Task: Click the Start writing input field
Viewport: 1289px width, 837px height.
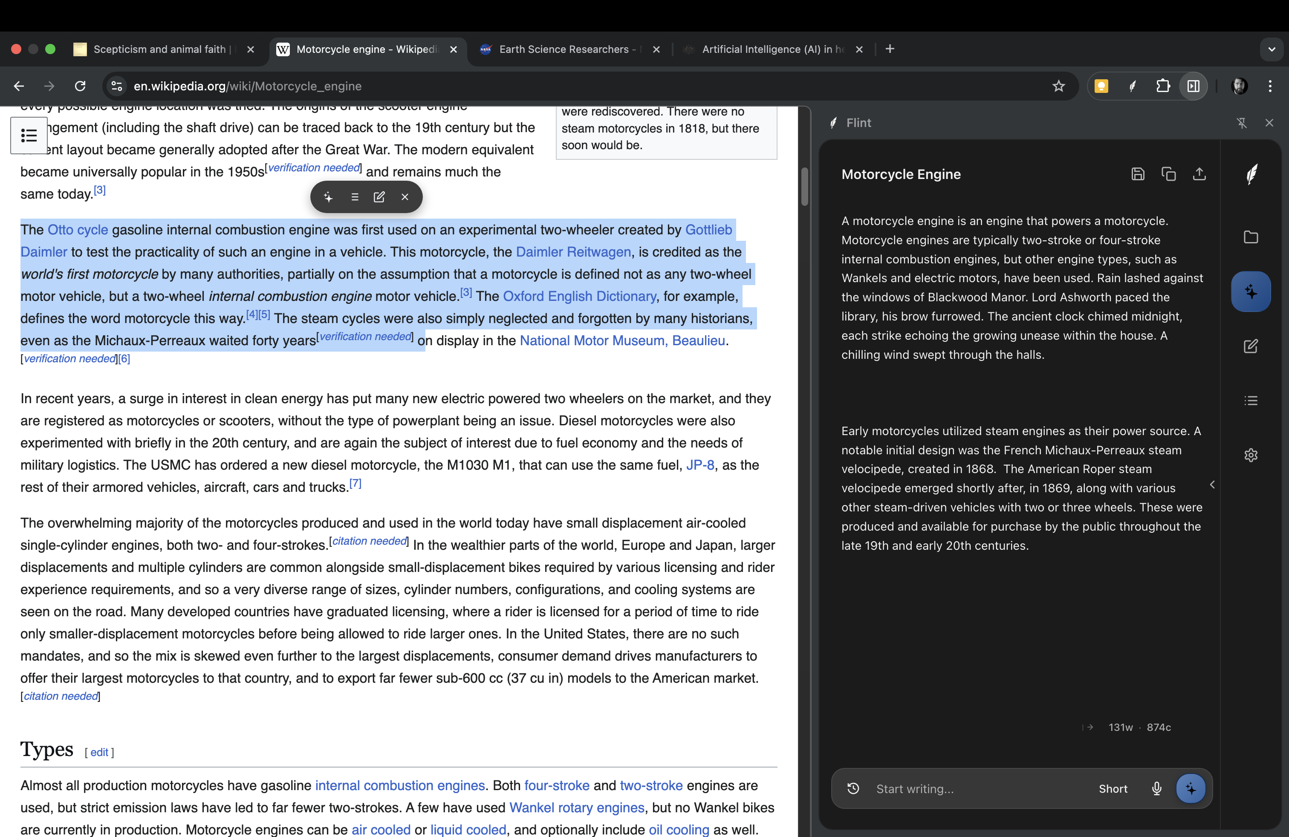Action: click(975, 788)
